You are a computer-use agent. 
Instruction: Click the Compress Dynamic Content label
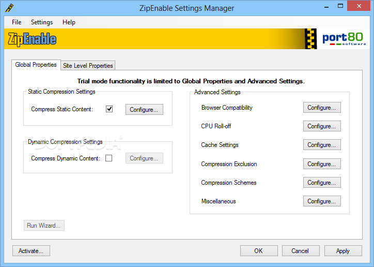tap(66, 158)
